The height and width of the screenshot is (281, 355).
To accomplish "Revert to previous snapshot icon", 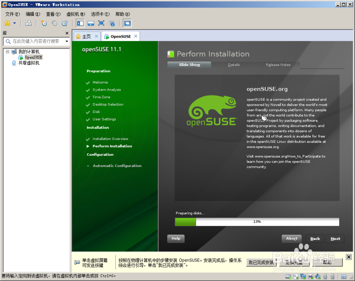I will (54, 23).
